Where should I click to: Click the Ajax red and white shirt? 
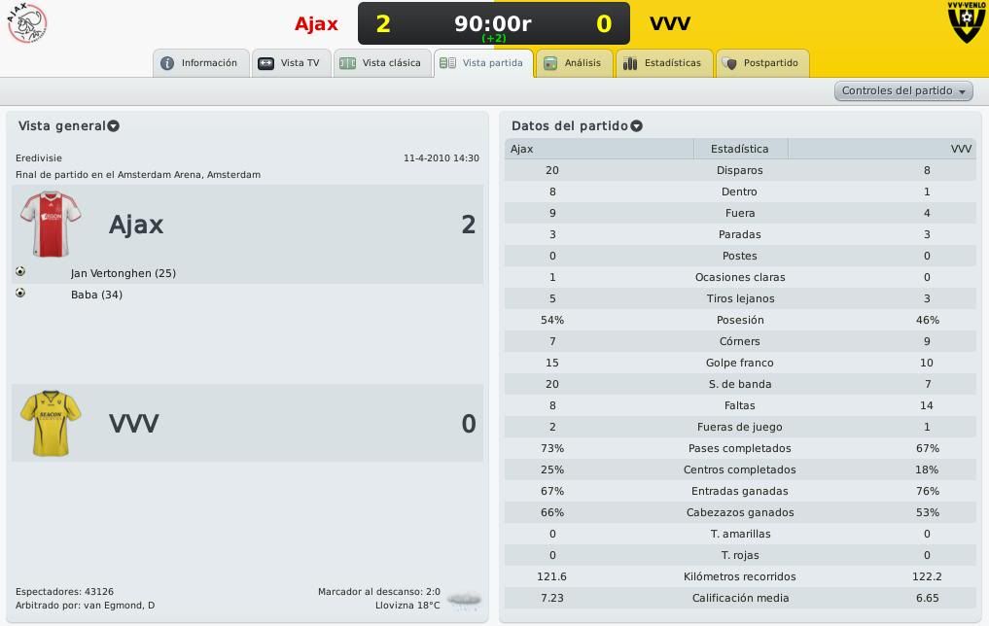pos(51,224)
